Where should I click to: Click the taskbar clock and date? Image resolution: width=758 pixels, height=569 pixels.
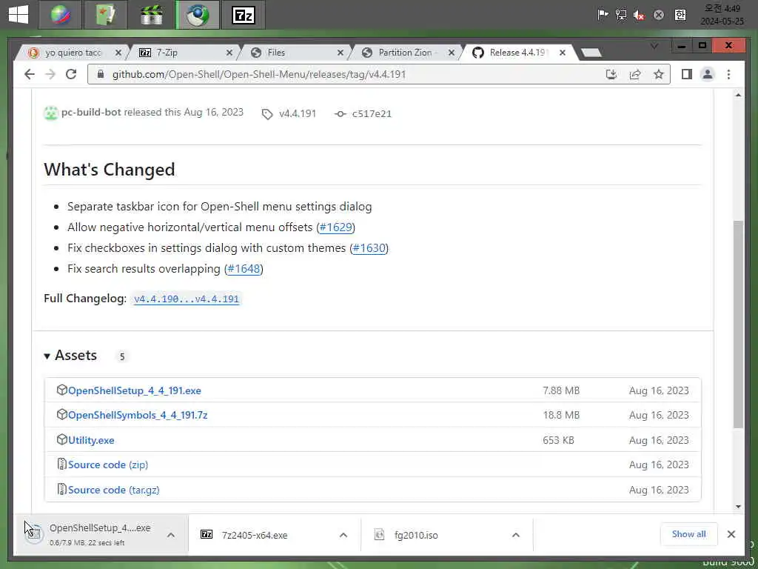point(722,15)
